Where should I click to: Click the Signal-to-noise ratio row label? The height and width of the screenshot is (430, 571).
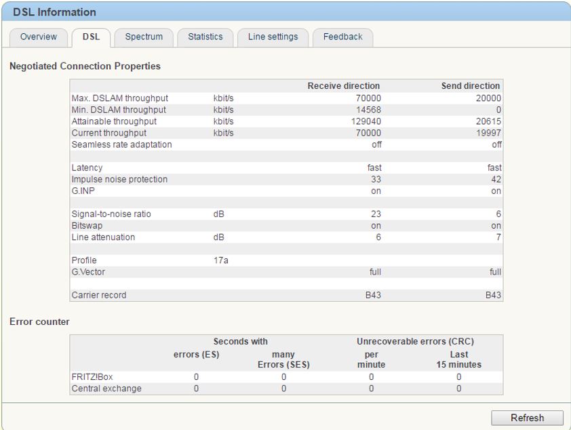(x=111, y=214)
